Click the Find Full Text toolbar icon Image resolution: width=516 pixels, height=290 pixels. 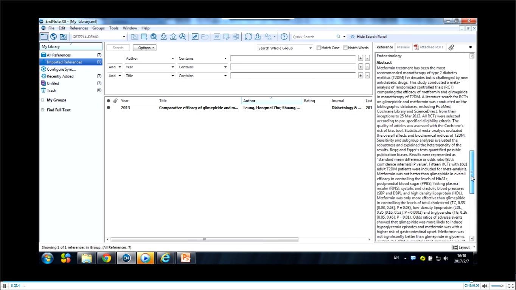pyautogui.click(x=183, y=37)
